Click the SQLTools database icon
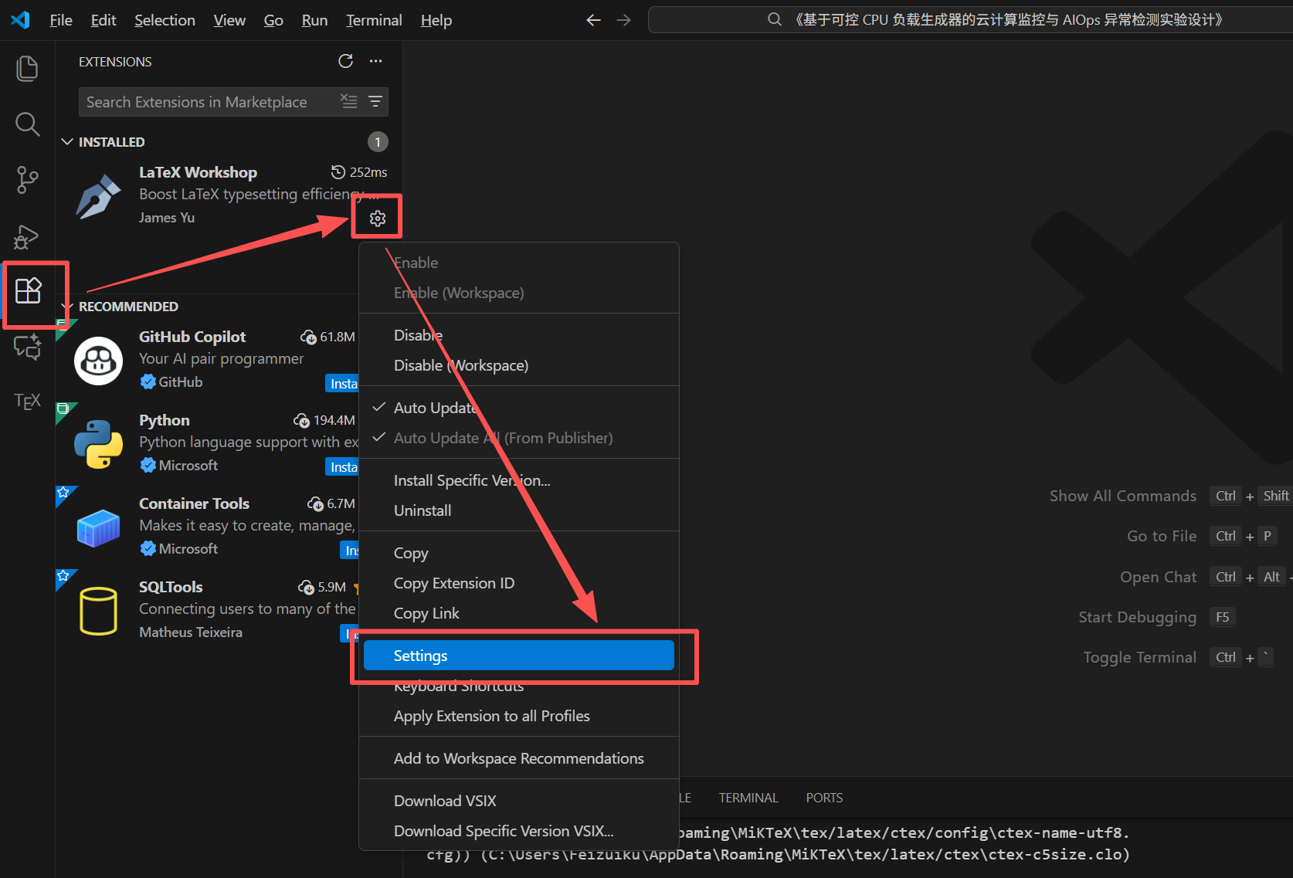 pos(98,611)
